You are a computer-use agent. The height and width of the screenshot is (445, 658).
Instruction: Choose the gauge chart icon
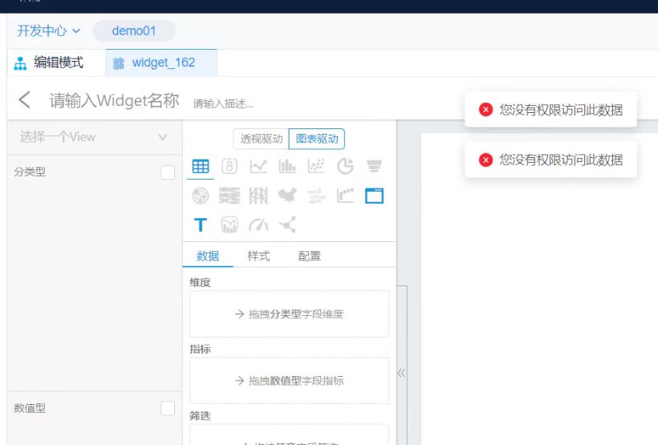tap(258, 225)
